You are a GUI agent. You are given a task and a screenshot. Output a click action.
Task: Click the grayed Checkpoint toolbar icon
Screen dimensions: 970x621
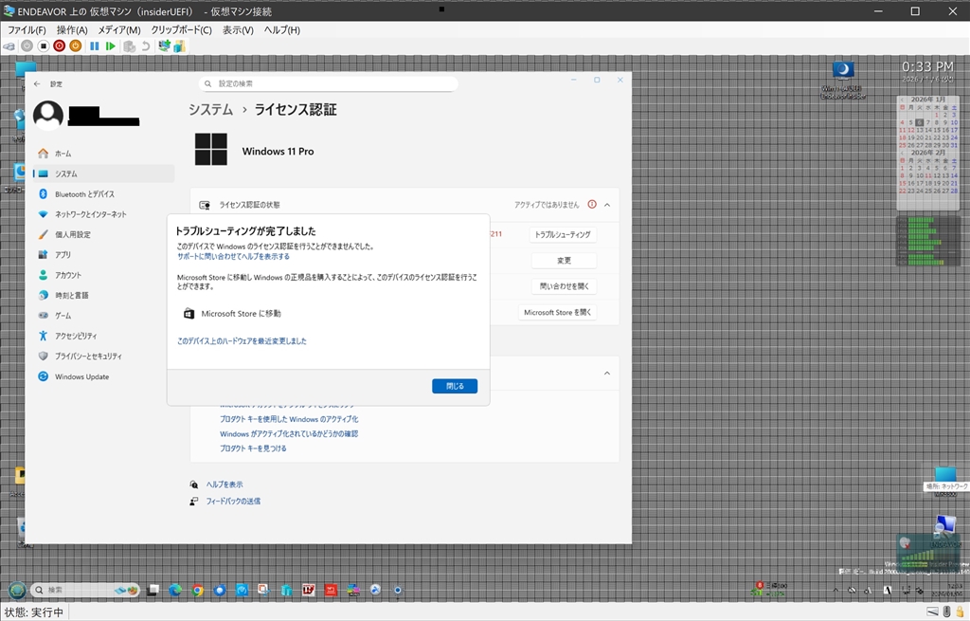[129, 46]
